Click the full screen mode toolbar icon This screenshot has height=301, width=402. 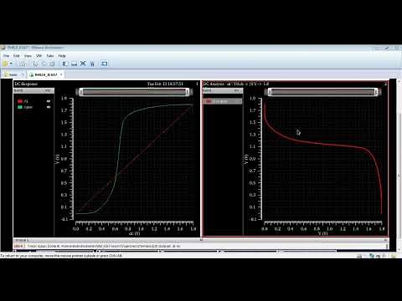[83, 64]
